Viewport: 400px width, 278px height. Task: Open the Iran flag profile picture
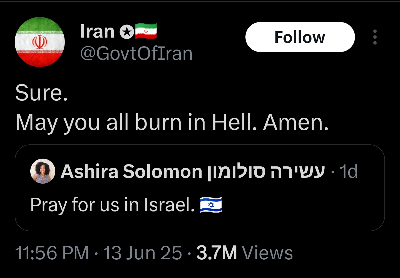(x=40, y=42)
